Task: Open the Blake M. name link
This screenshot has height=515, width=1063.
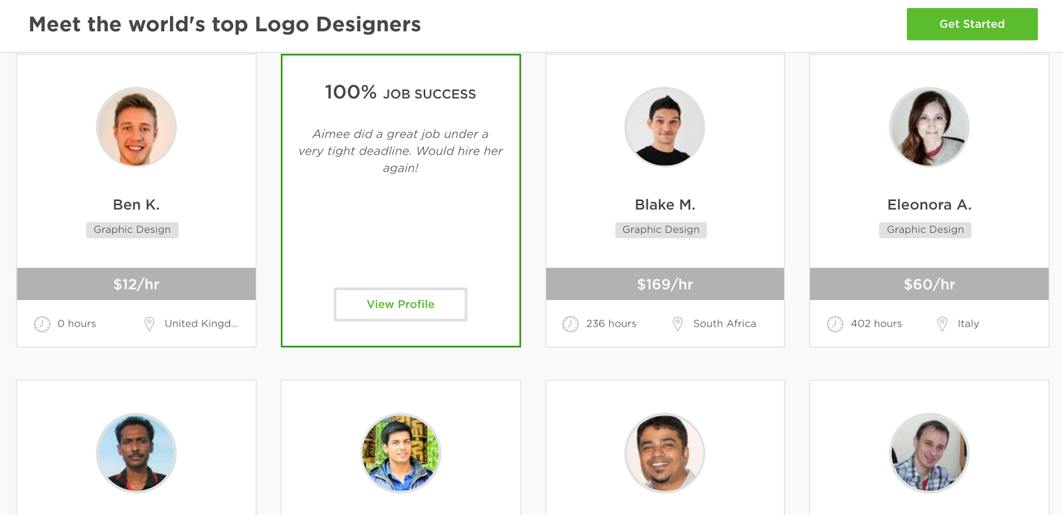Action: point(664,204)
